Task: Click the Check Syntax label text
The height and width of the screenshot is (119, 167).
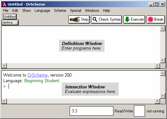Action: [x=109, y=19]
